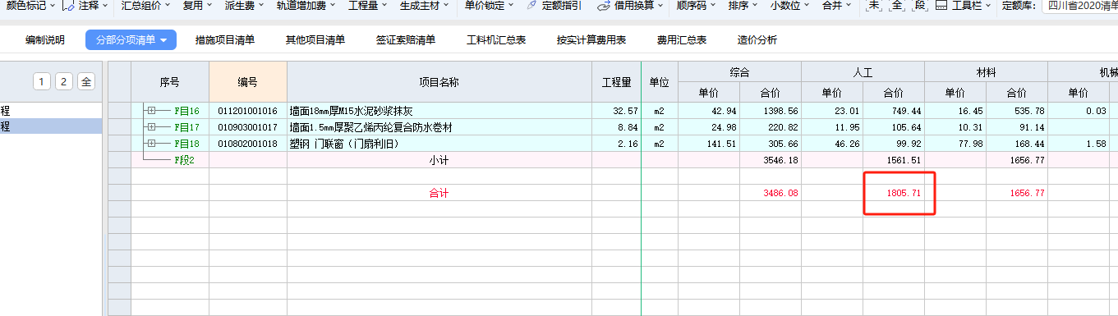Expand the tree node of row F目17
Screen dimensions: 1118x316
click(151, 127)
